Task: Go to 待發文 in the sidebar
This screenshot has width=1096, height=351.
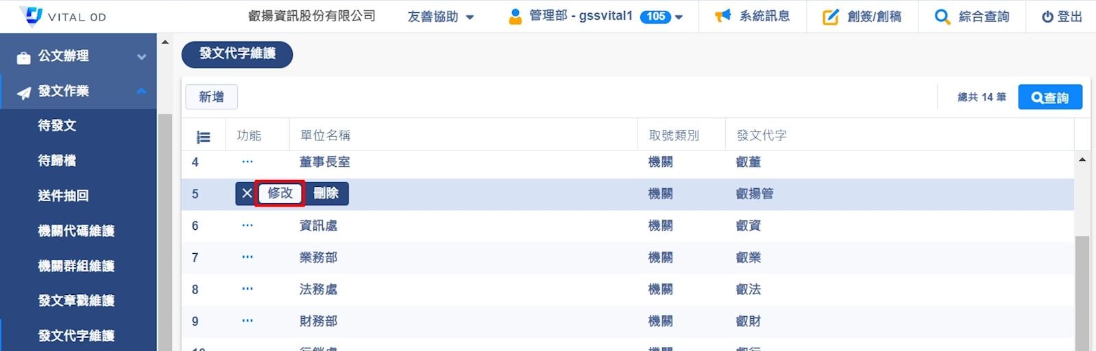Action: pos(58,126)
